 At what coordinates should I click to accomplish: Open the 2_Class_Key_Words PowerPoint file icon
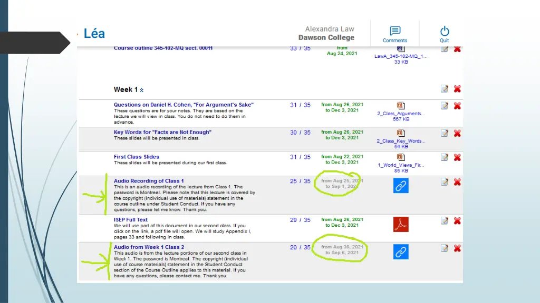pyautogui.click(x=401, y=133)
